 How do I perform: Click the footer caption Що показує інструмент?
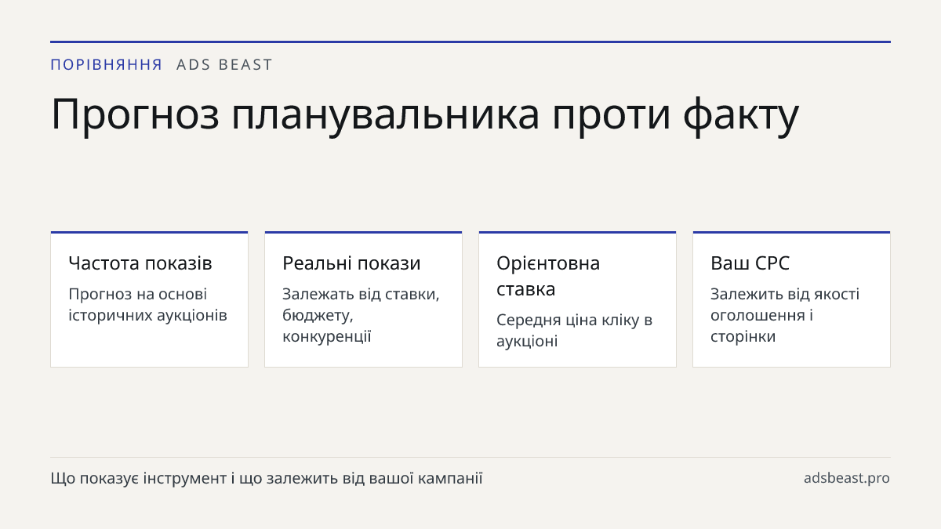coord(267,478)
